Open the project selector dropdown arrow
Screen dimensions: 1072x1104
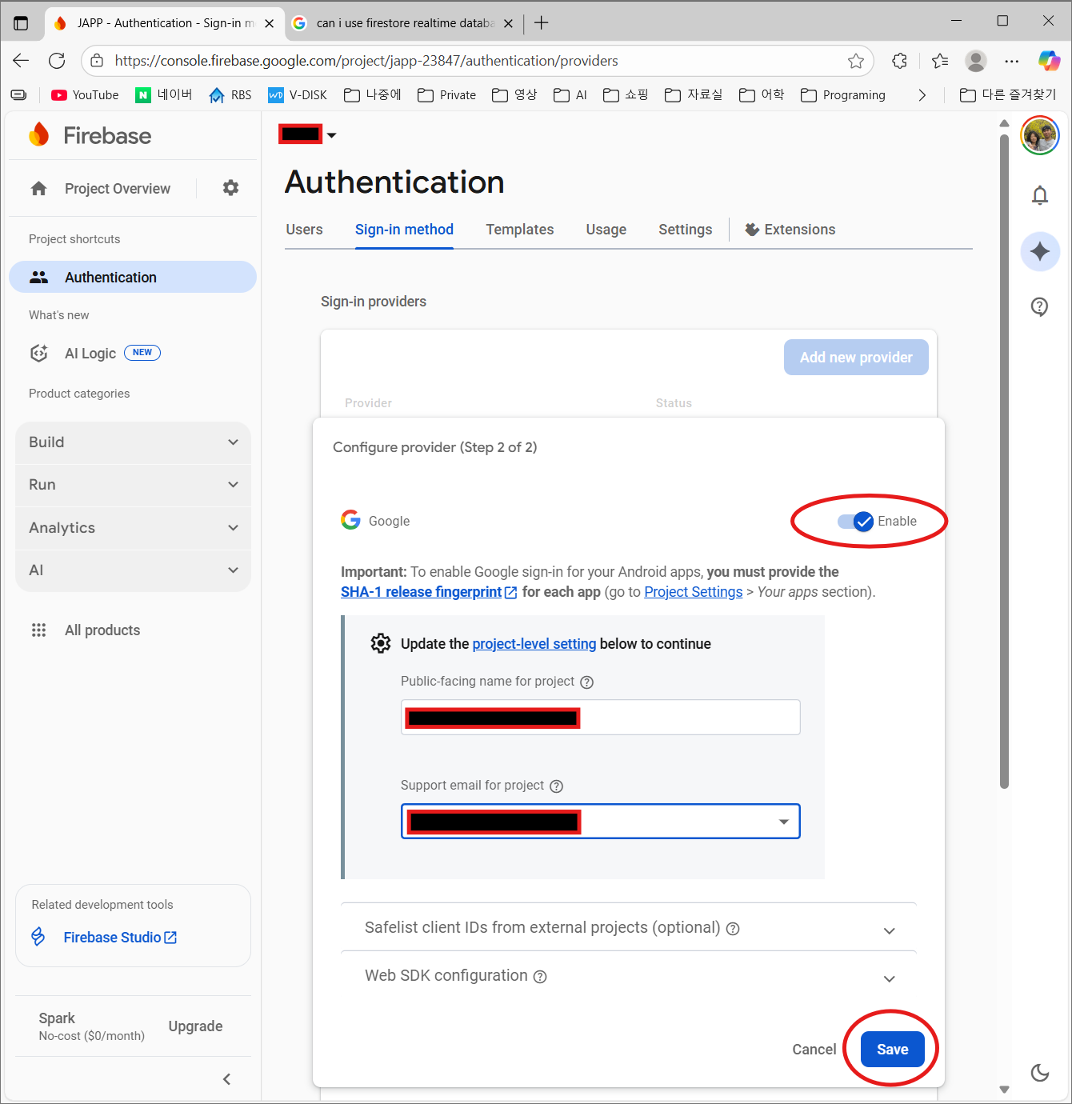(x=331, y=135)
